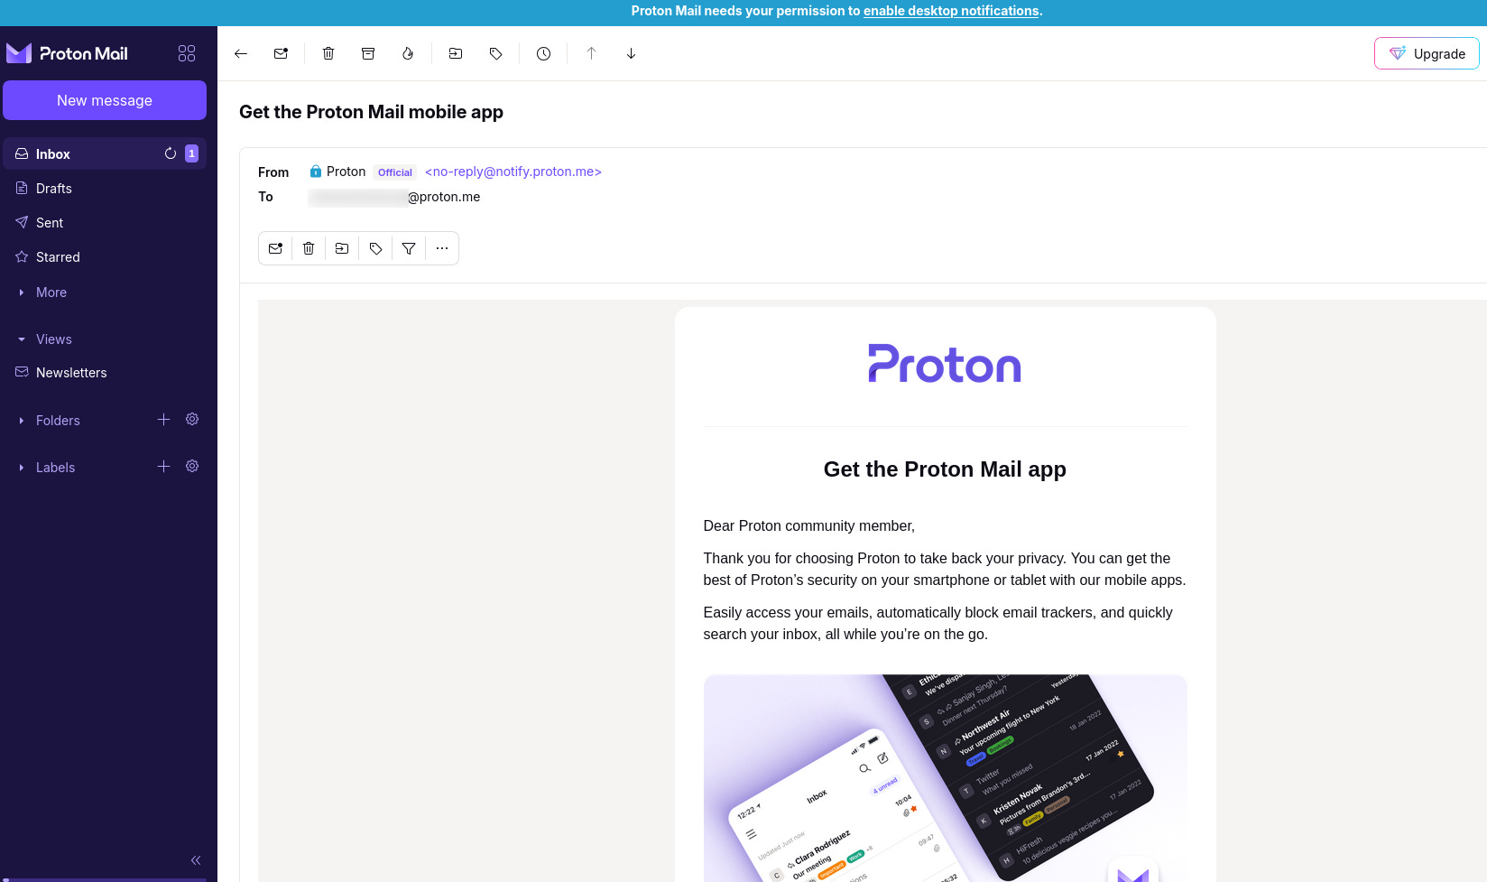Open Folders settings gear
Viewport: 1487px width, 882px height.
(x=192, y=420)
